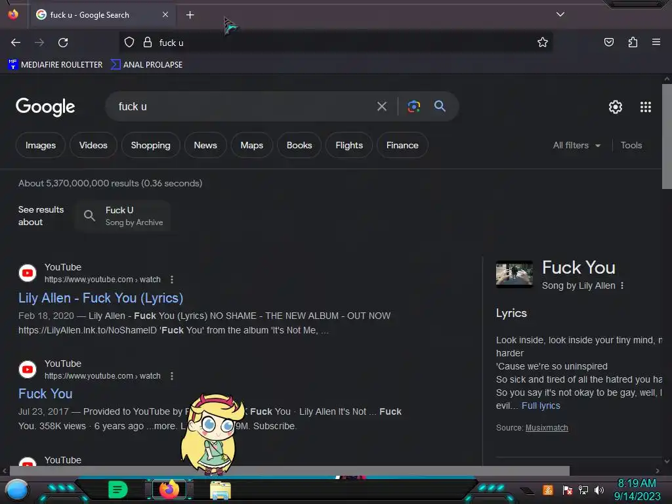Open the Pocket save icon
The height and width of the screenshot is (504, 672).
pyautogui.click(x=608, y=42)
